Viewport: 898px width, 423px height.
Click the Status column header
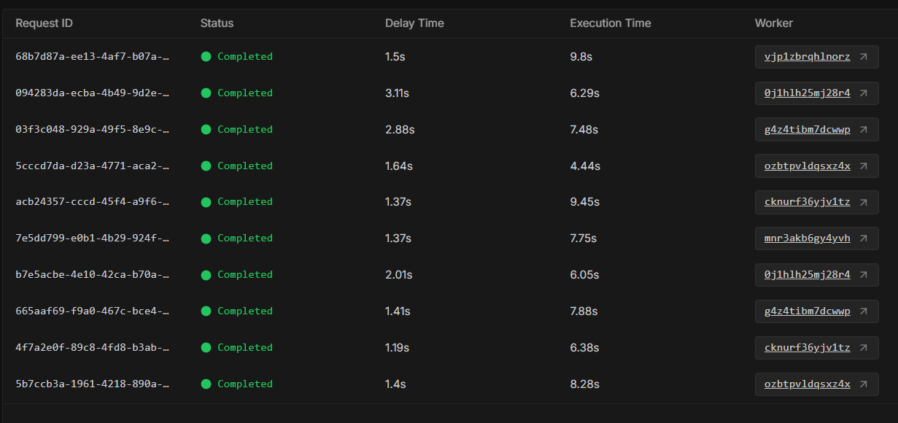[x=217, y=23]
